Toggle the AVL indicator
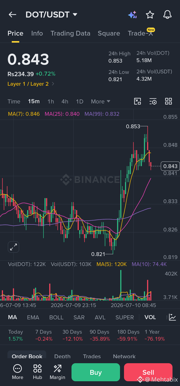The height and width of the screenshot is (386, 180). pos(100,317)
